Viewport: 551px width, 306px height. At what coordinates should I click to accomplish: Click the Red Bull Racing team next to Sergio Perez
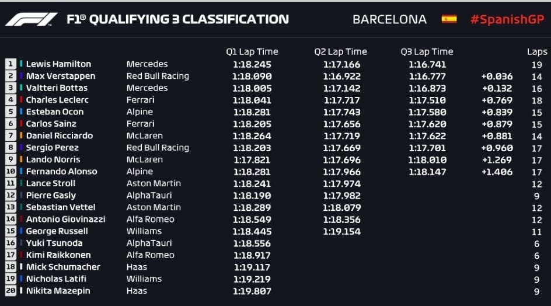[158, 148]
